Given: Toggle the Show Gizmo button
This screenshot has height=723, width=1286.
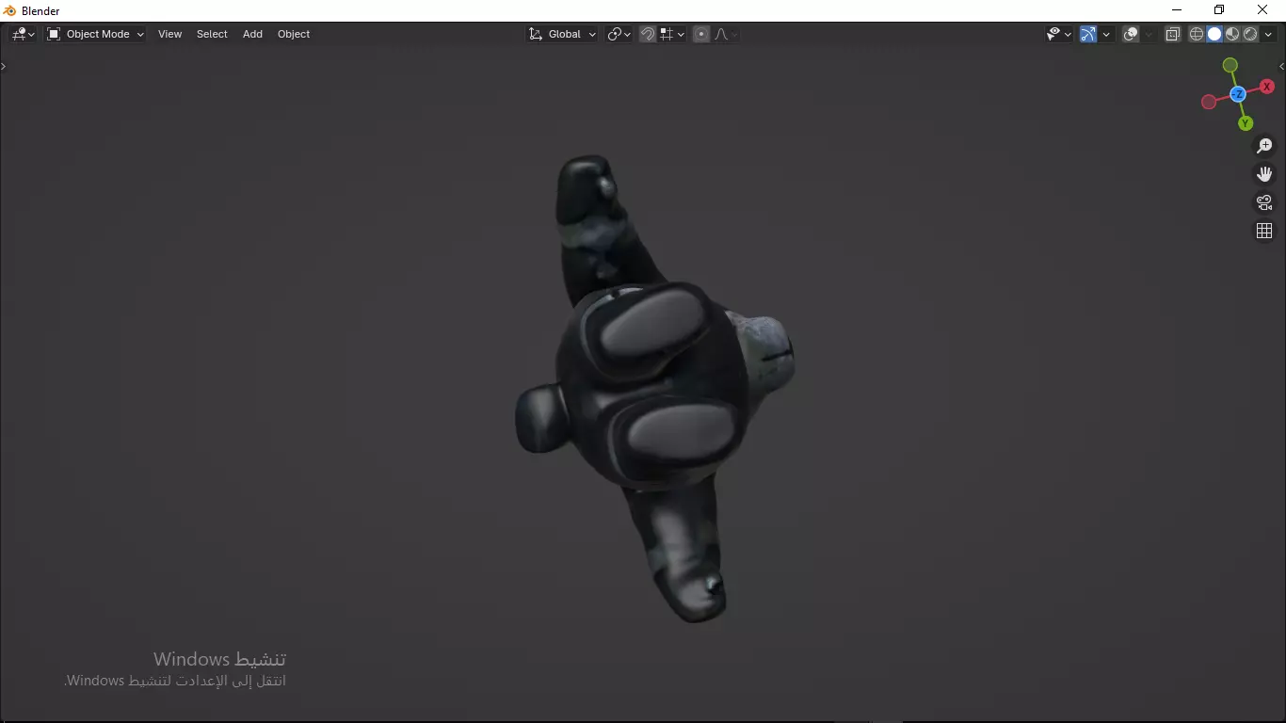Looking at the screenshot, I should 1088,34.
